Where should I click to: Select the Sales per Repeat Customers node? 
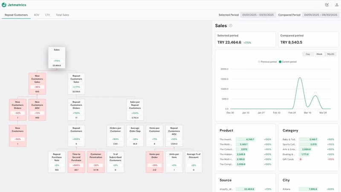click(x=135, y=110)
